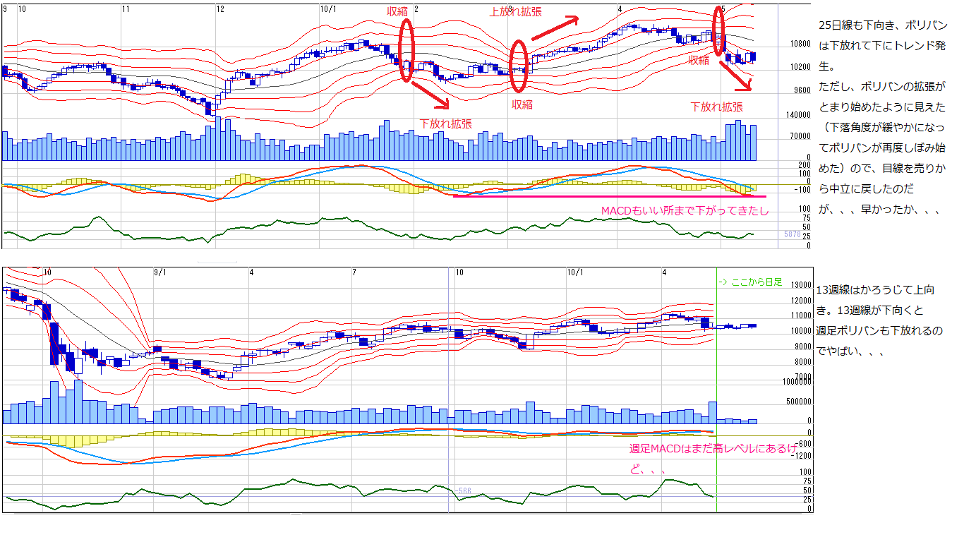Click the green "ここから日足" label
Image resolution: width=964 pixels, height=542 pixels.
click(x=750, y=282)
